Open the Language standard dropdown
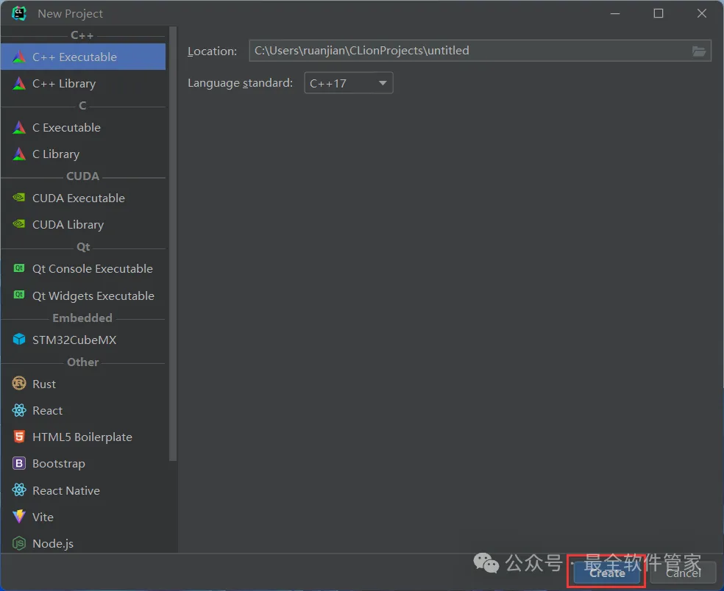 (349, 83)
